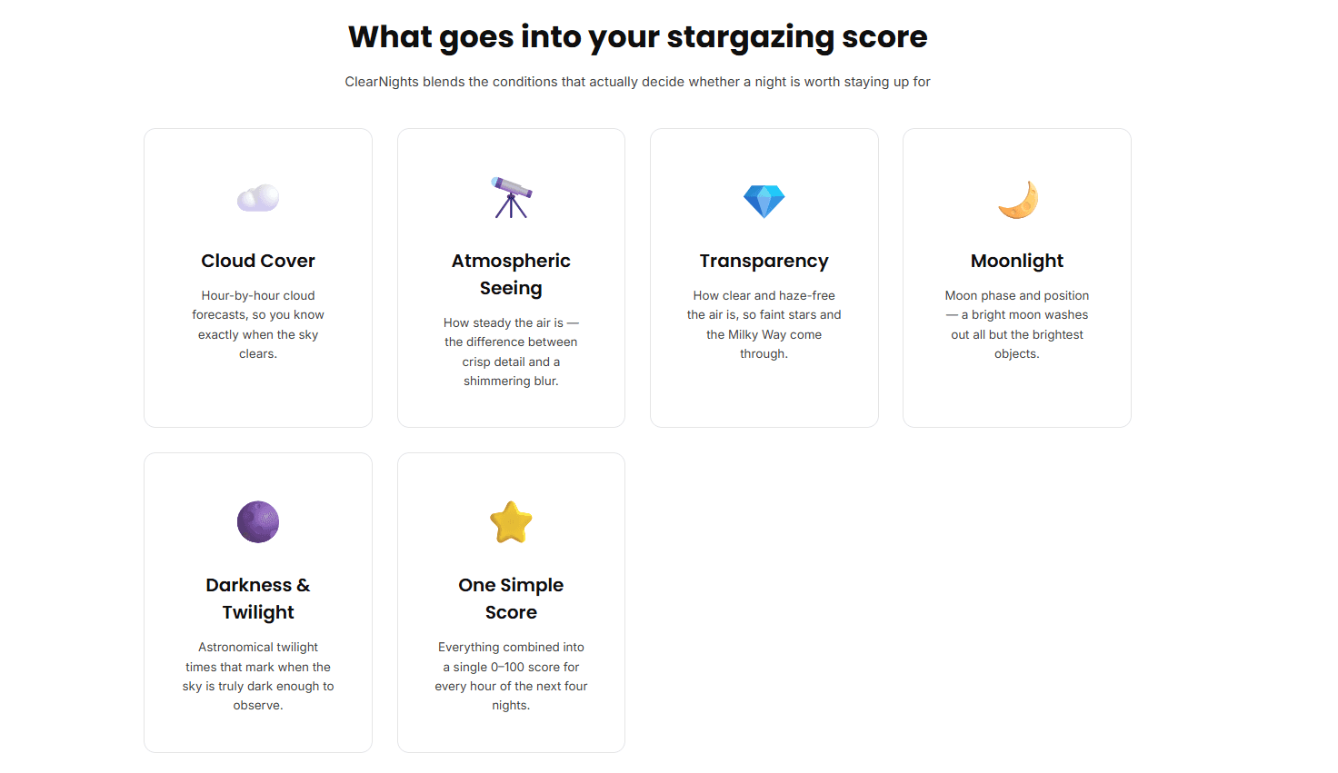Click the blue gem Transparency icon

coord(764,201)
